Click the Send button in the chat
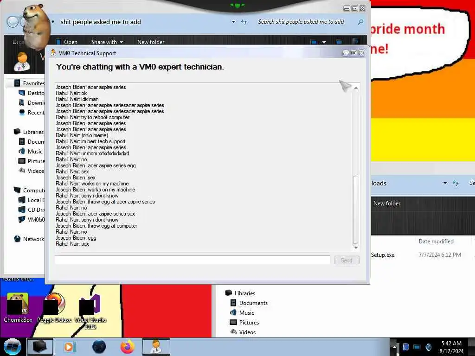This screenshot has height=356, width=475. [347, 261]
